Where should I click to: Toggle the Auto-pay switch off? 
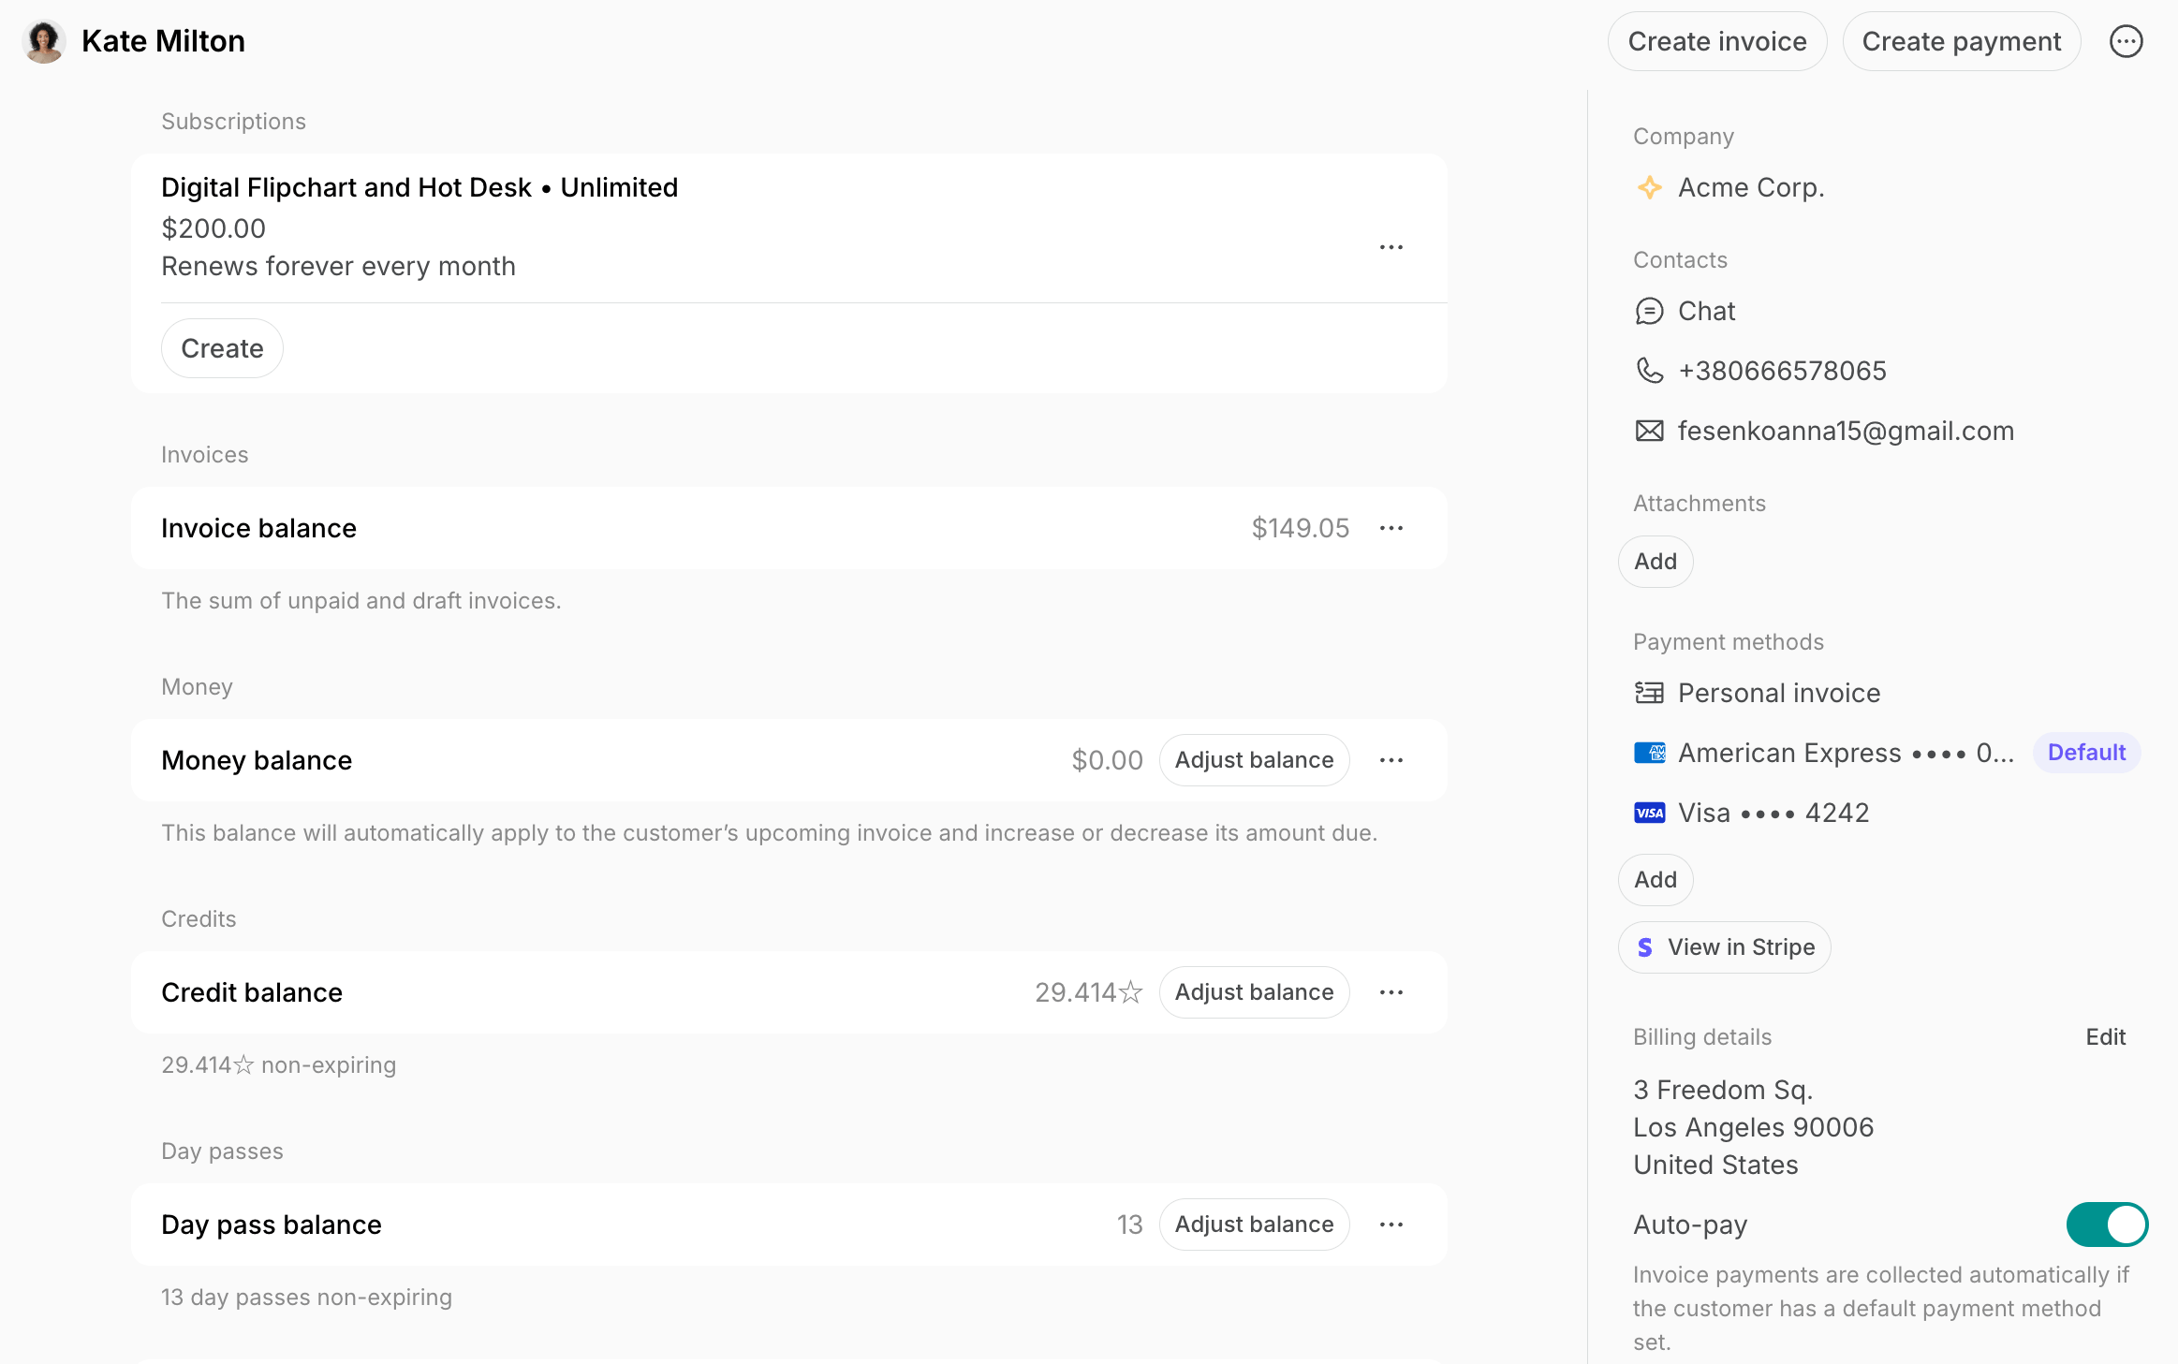[x=2107, y=1225]
